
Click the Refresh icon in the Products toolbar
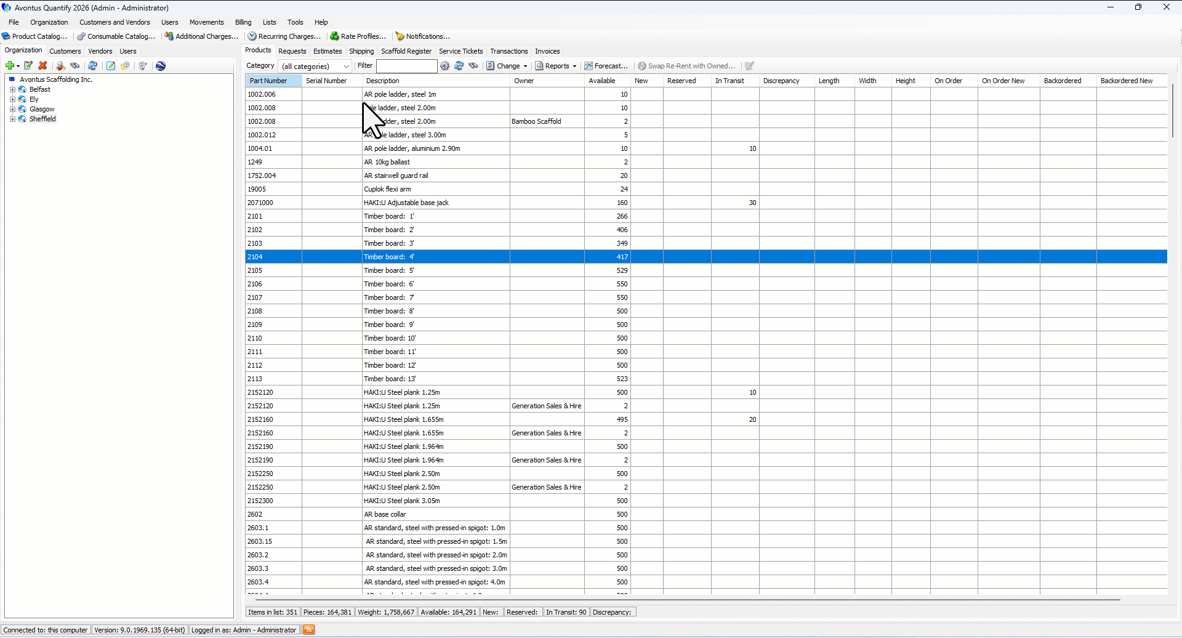(459, 66)
